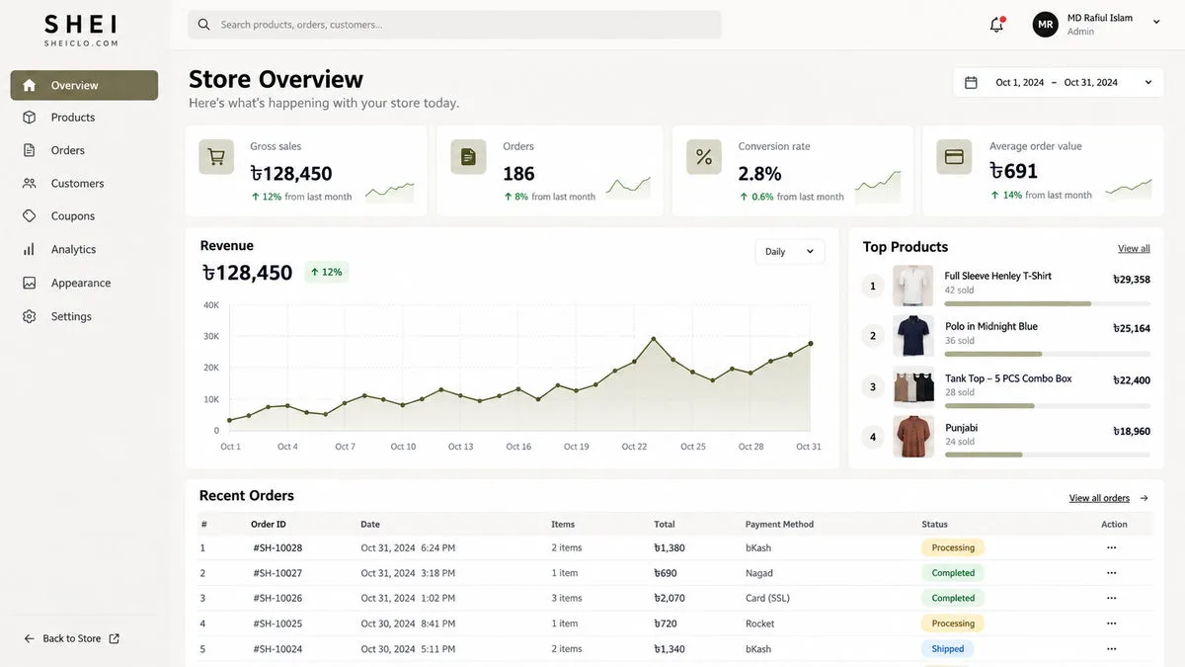
Task: Click the Customers people icon
Action: (x=30, y=183)
